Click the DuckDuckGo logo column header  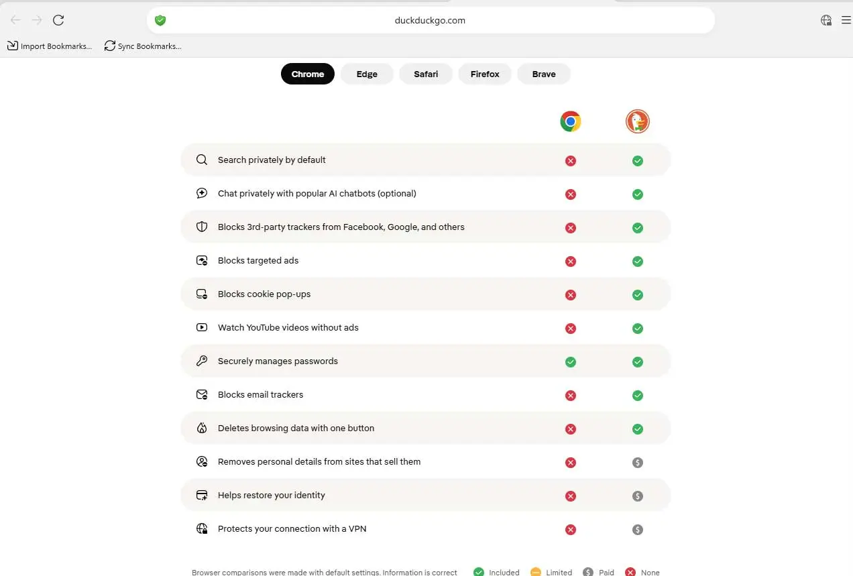point(638,121)
